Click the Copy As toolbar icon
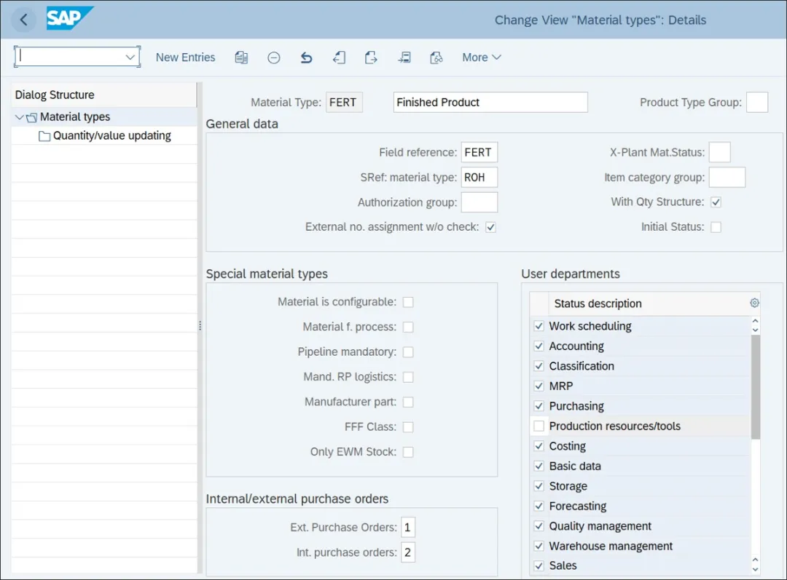Image resolution: width=787 pixels, height=580 pixels. click(x=241, y=57)
